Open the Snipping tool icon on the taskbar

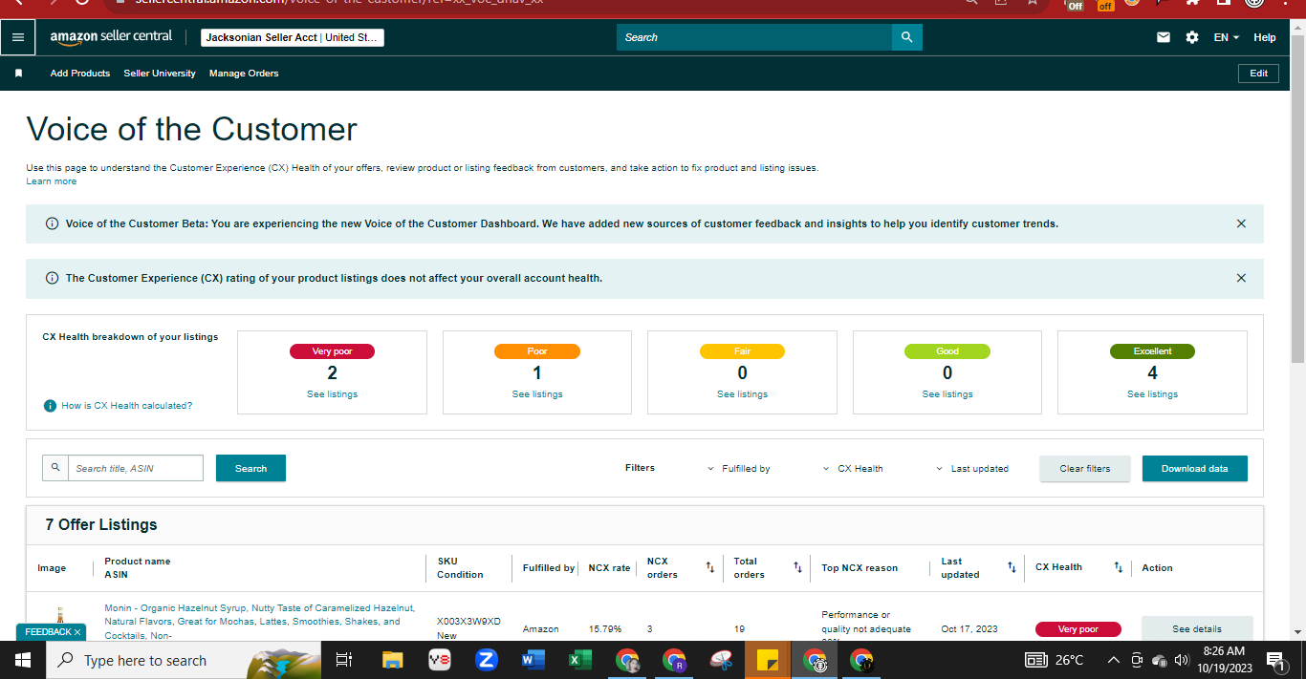(721, 660)
